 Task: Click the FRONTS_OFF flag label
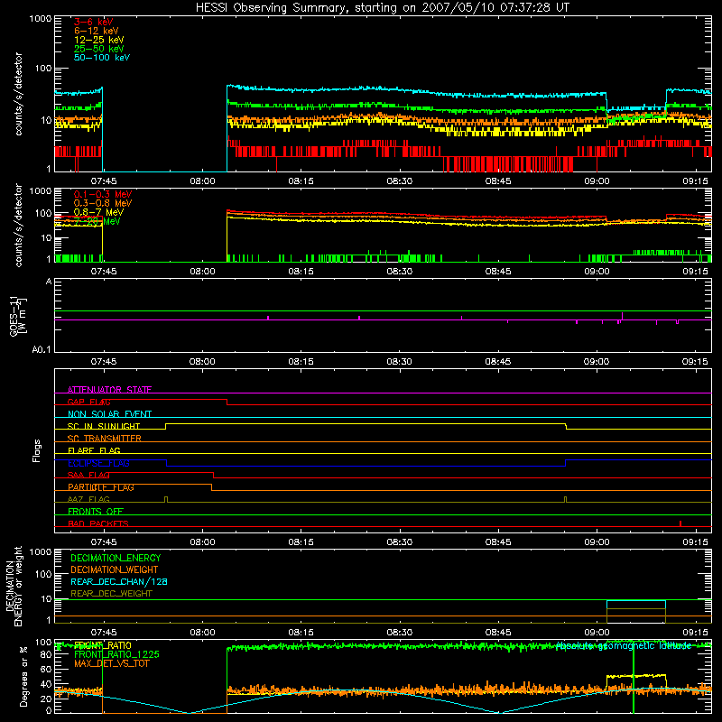coord(96,511)
